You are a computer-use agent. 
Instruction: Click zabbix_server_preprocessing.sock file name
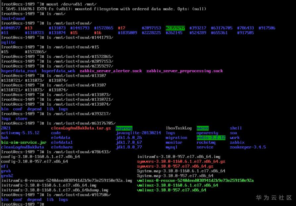[x=185, y=71]
